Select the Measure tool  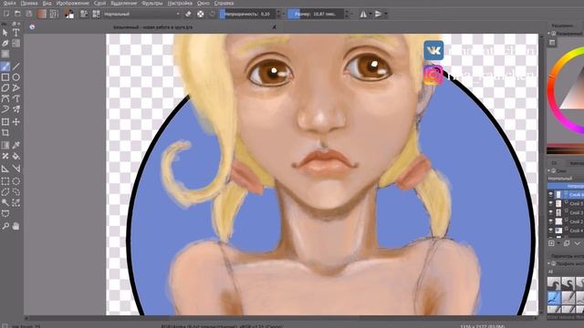[16, 169]
